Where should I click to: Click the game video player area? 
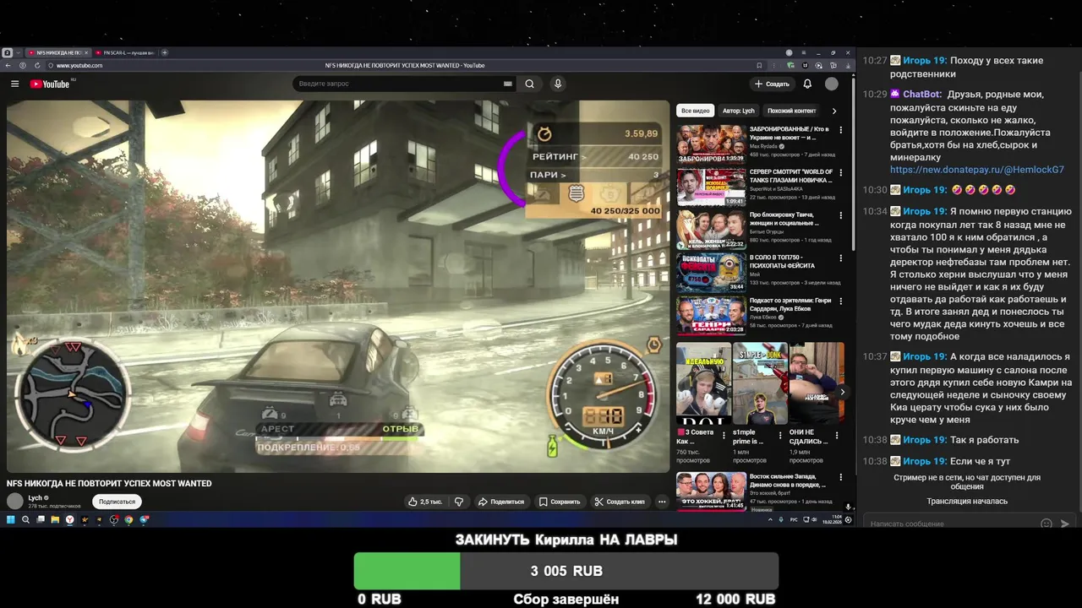338,286
